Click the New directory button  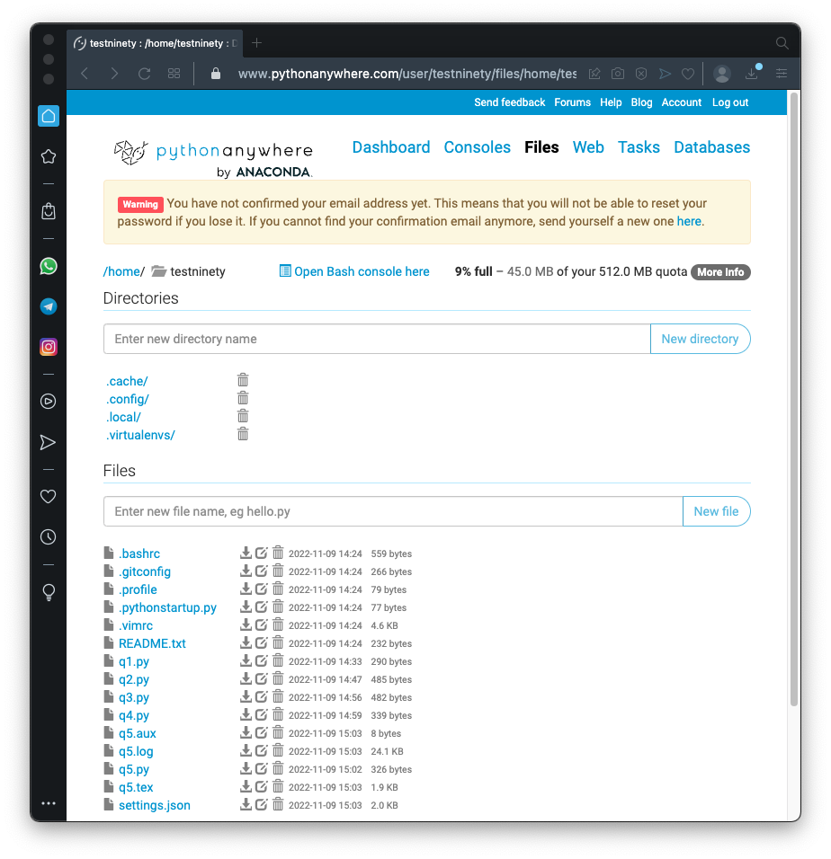pyautogui.click(x=700, y=339)
